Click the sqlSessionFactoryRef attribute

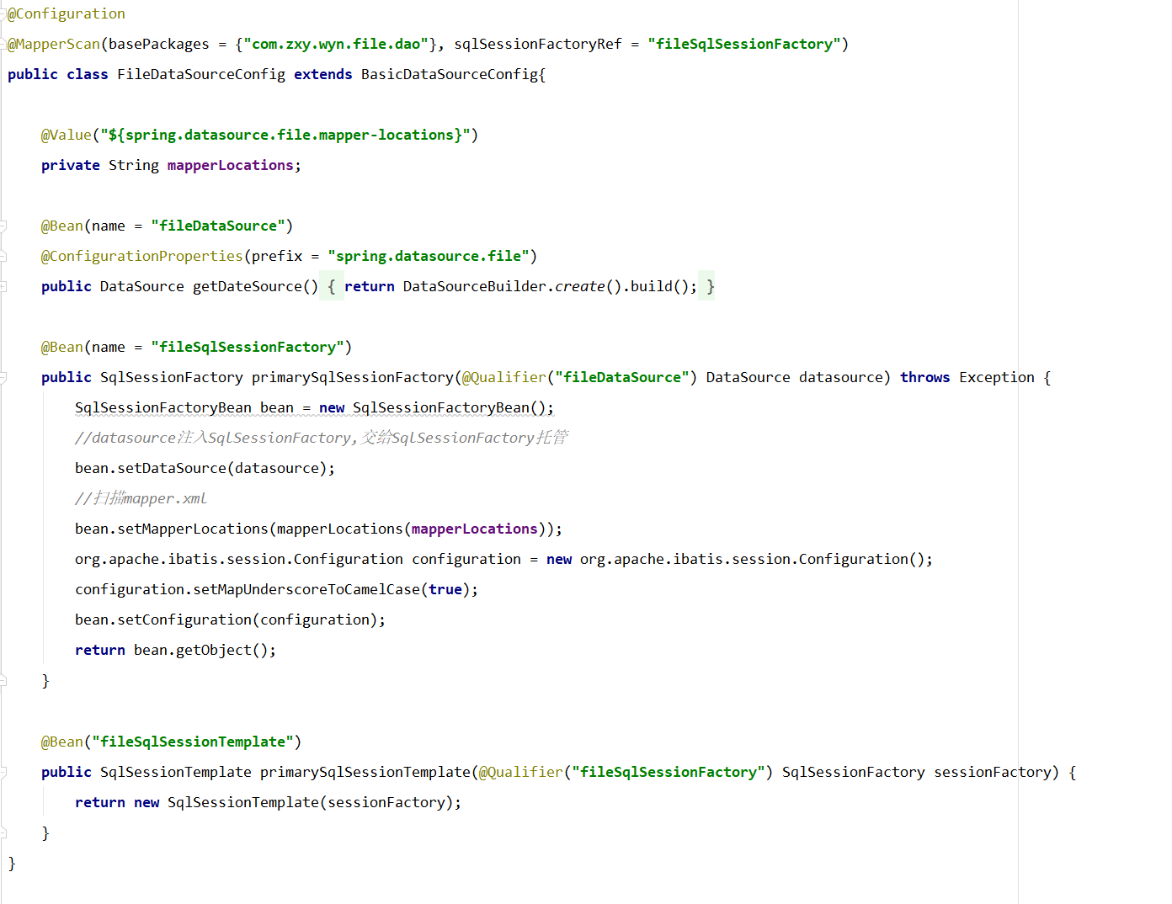[538, 44]
